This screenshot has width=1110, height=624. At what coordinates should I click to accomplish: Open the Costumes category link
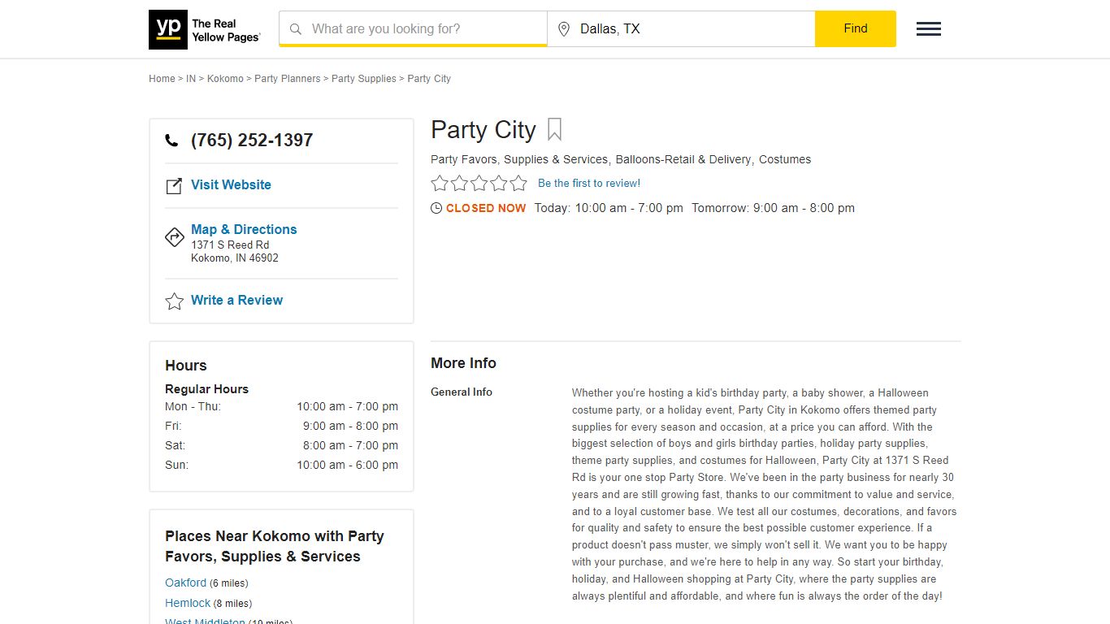tap(785, 159)
